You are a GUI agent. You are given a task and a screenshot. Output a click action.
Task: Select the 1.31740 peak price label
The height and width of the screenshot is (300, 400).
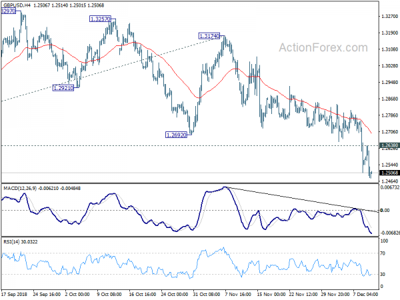[x=210, y=35]
